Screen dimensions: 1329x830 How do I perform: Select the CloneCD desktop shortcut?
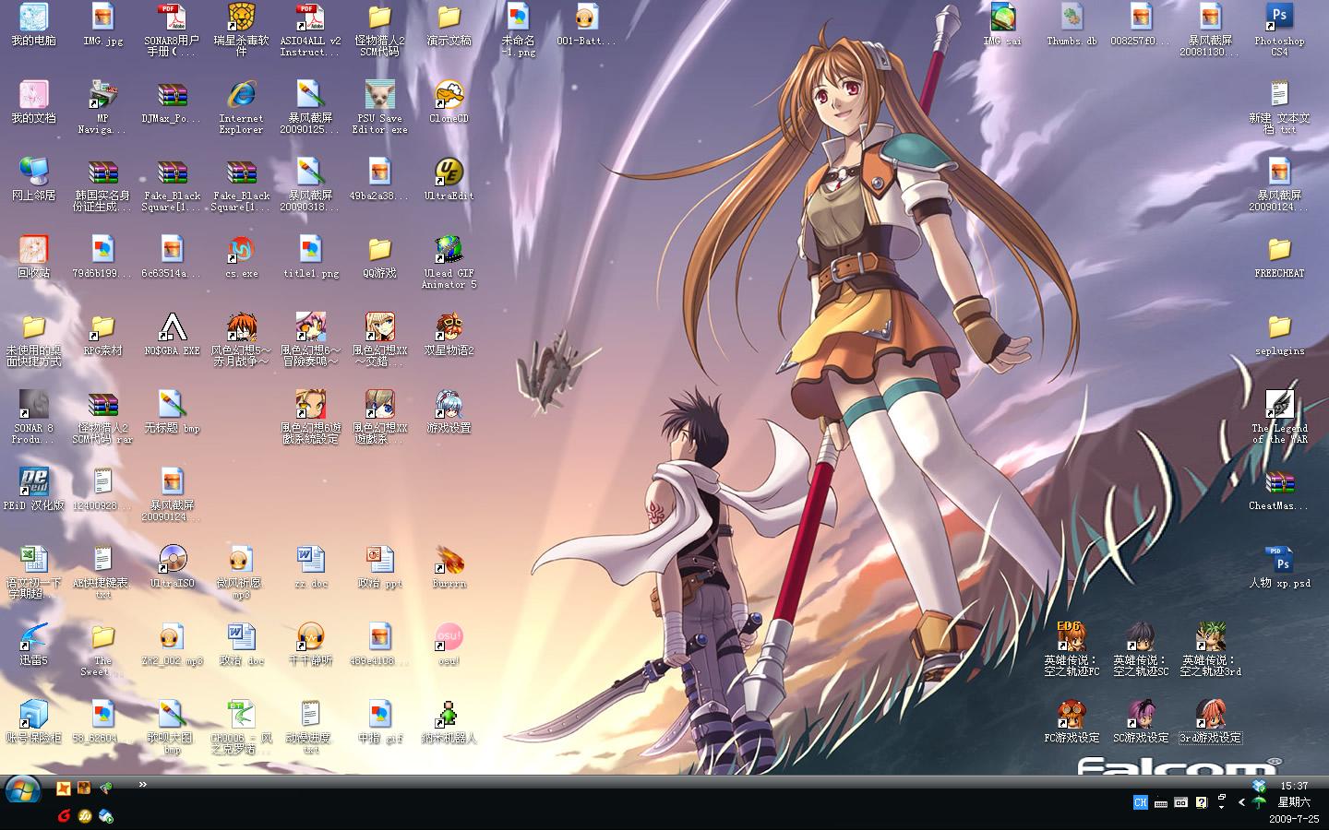[449, 102]
